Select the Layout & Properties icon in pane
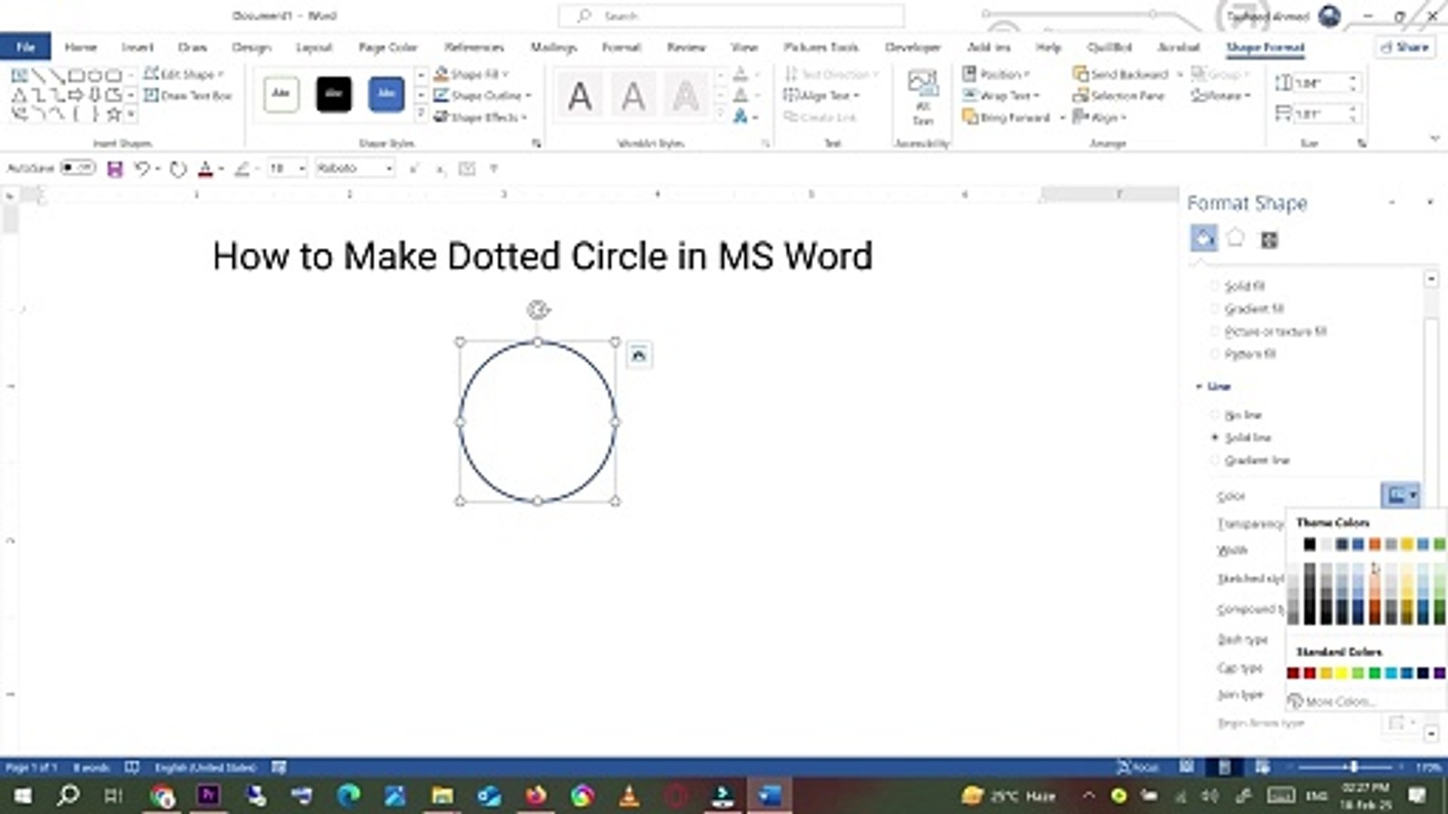 click(1269, 240)
